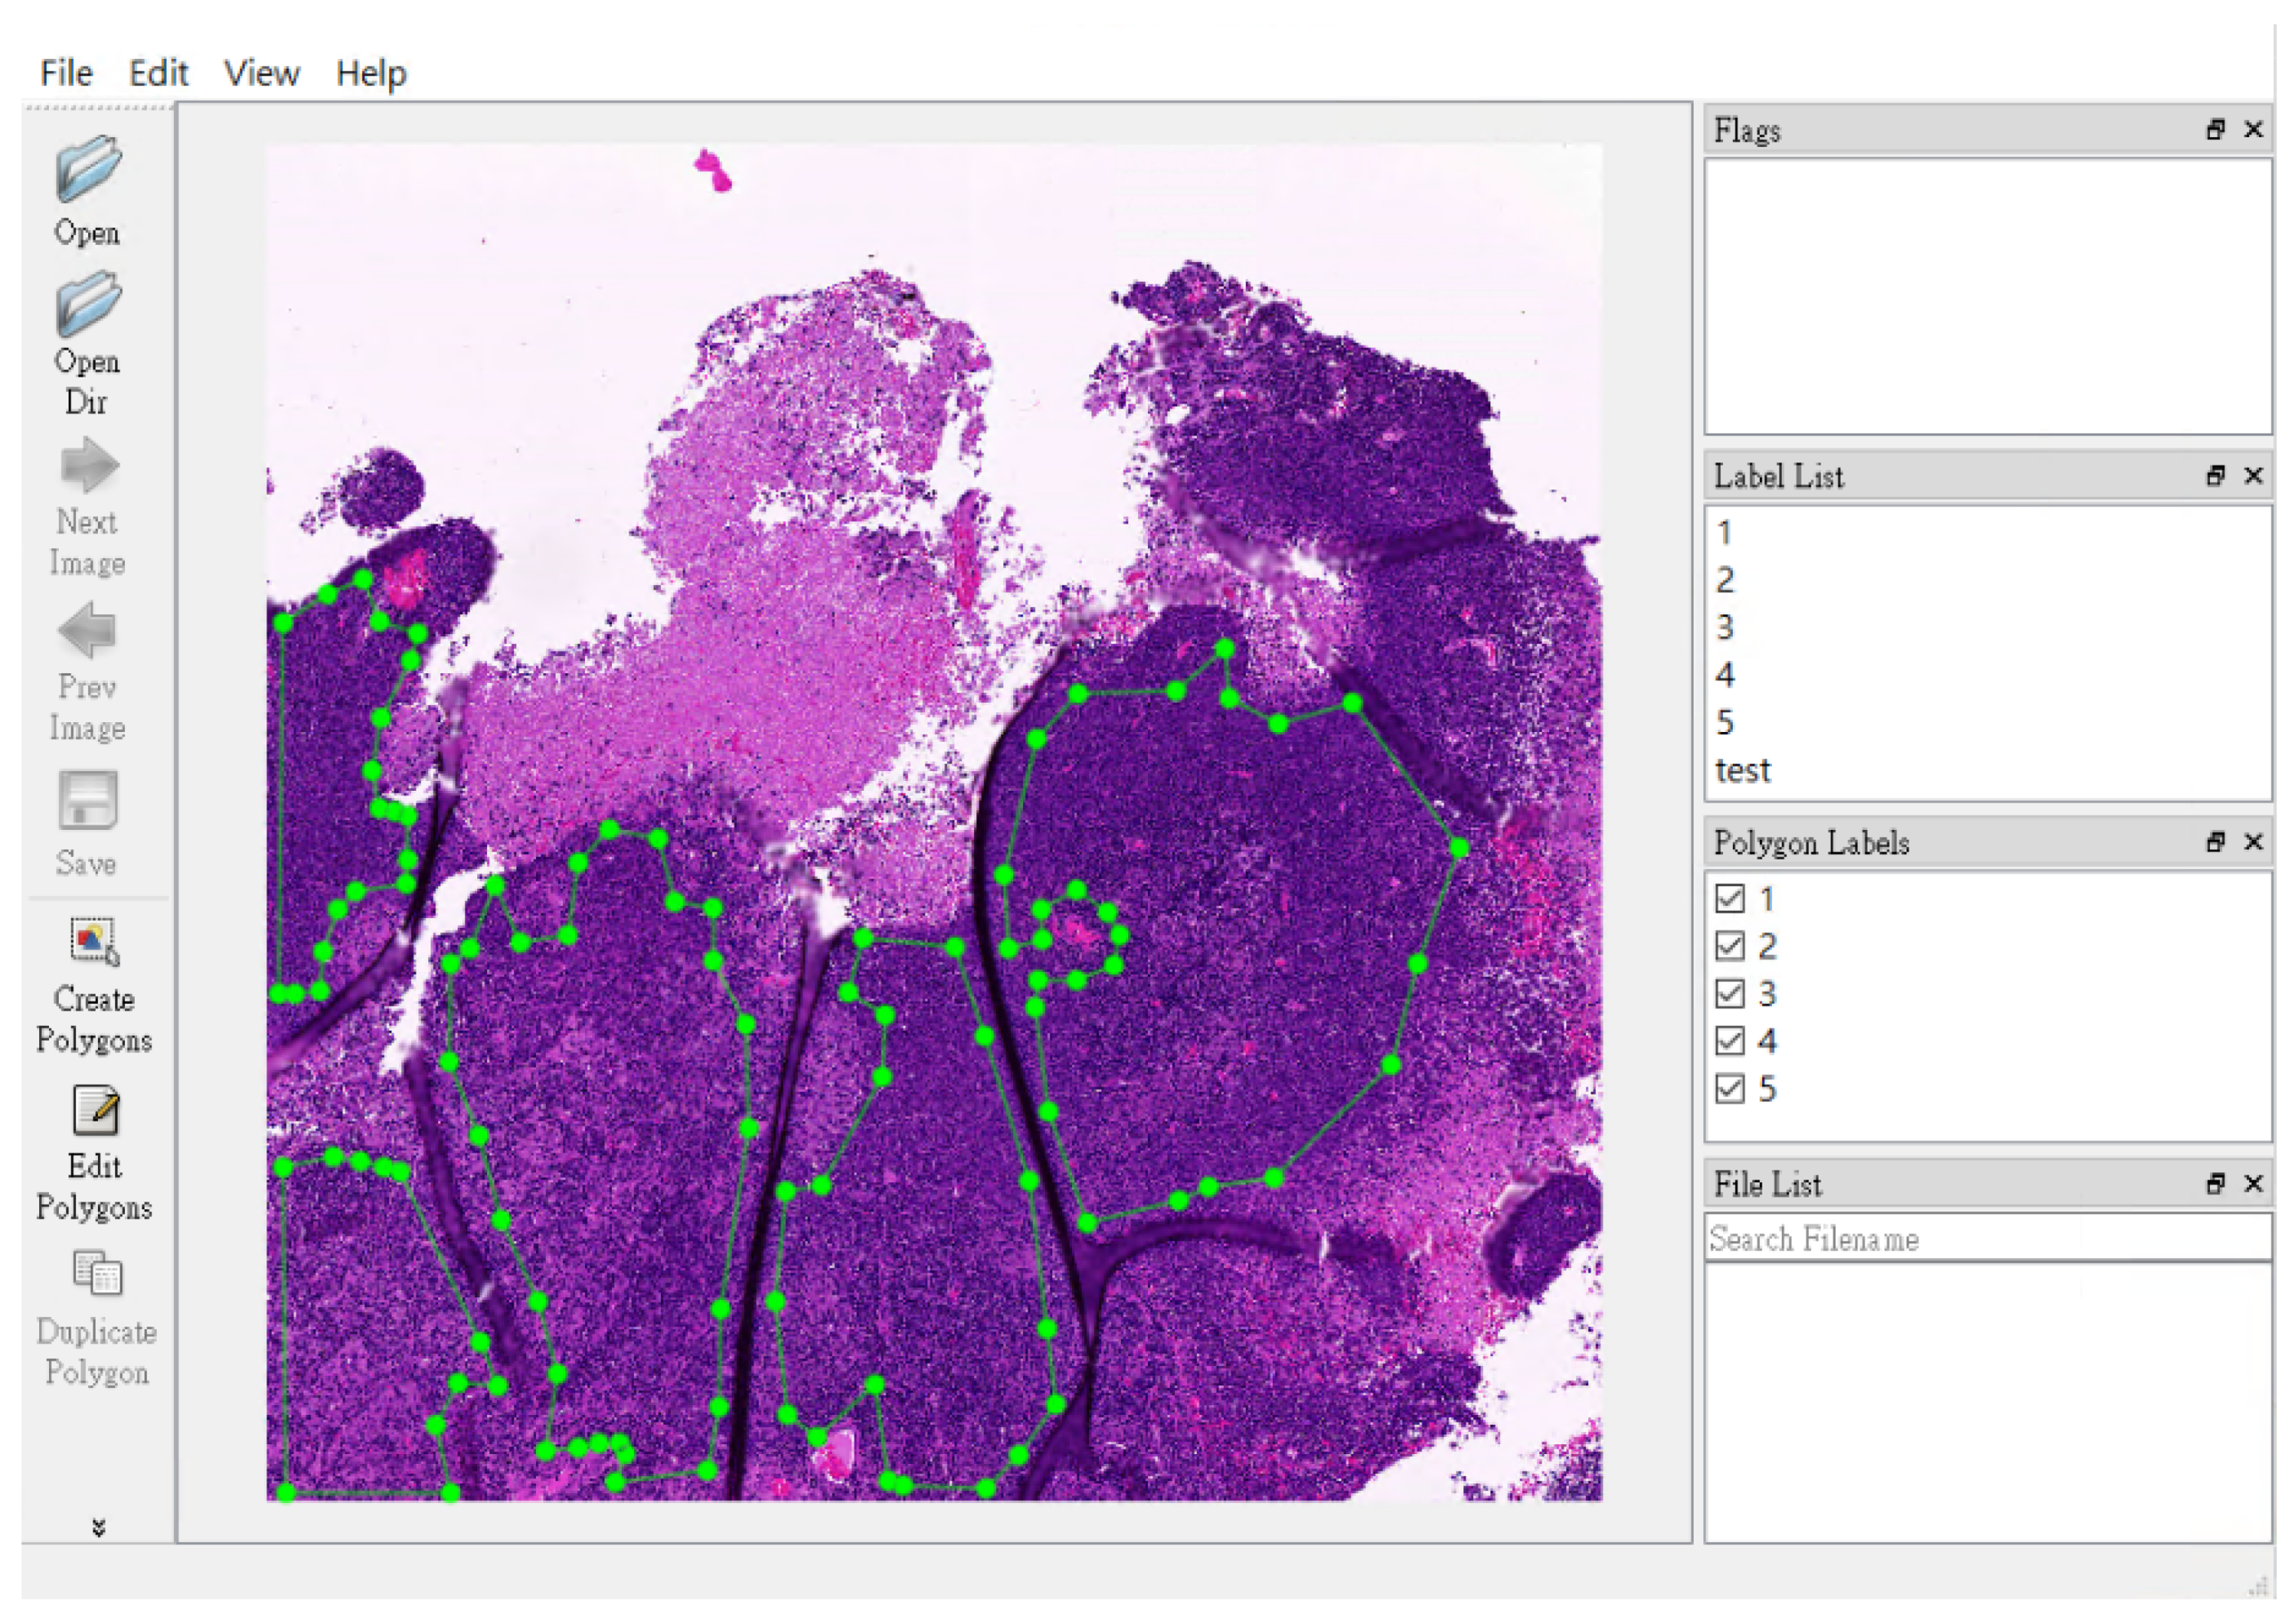Open the File menu

point(65,72)
